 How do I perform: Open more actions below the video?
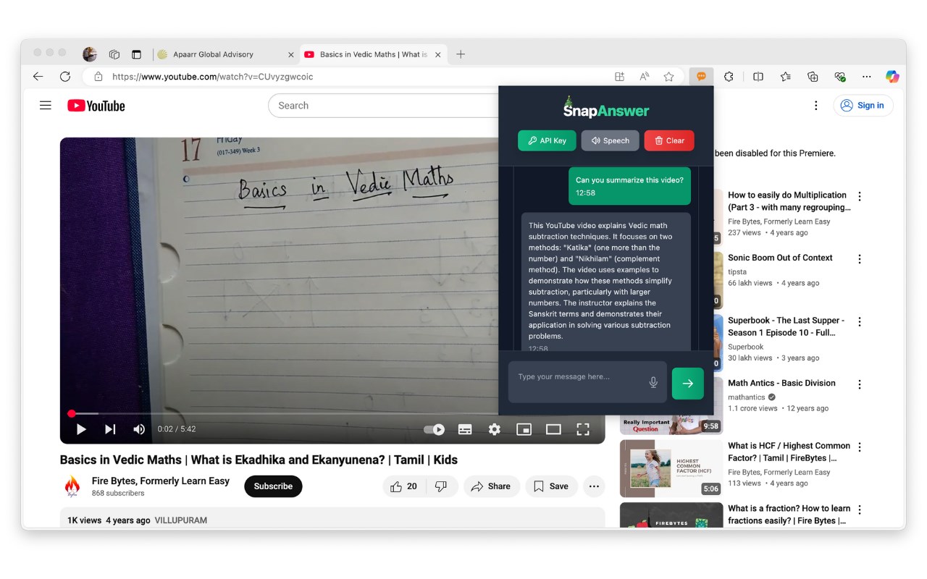[x=595, y=486]
